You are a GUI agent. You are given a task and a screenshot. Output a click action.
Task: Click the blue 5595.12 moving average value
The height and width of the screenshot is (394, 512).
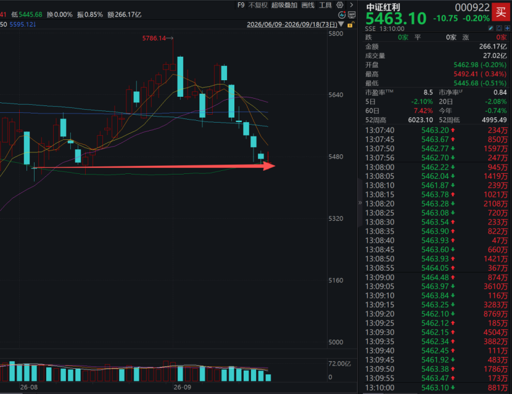[x=23, y=25]
